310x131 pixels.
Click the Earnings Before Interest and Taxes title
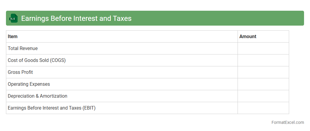tap(76, 18)
